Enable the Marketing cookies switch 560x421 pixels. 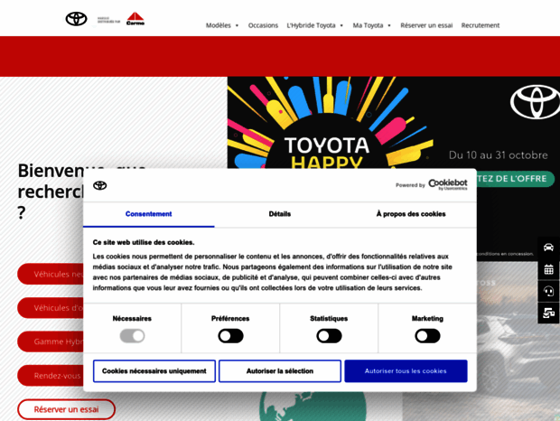[427, 336]
